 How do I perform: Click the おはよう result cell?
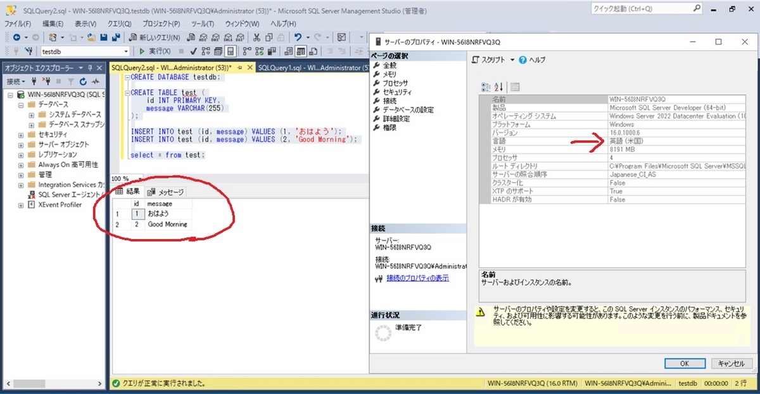click(168, 214)
